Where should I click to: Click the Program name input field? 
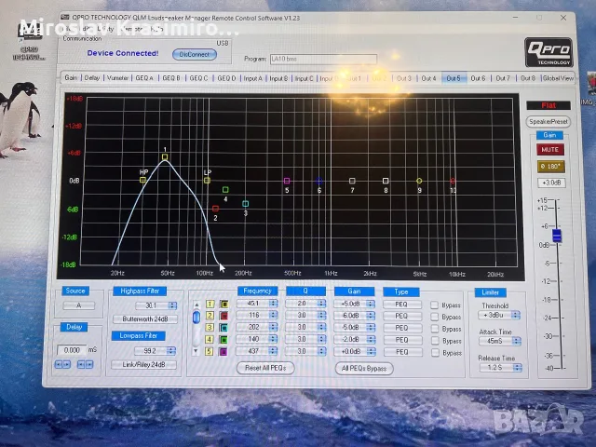(323, 59)
